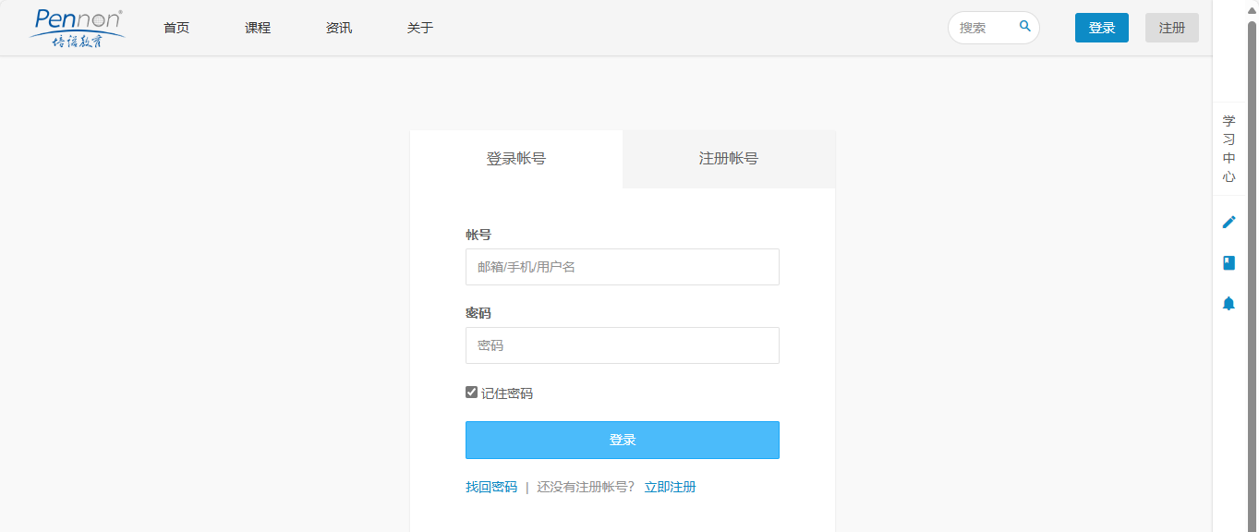This screenshot has width=1259, height=532.
Task: Click the search magnifier icon
Action: point(1024,27)
